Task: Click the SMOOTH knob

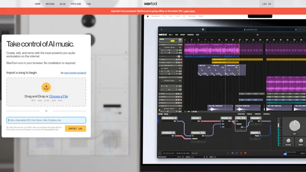Action: (301, 140)
